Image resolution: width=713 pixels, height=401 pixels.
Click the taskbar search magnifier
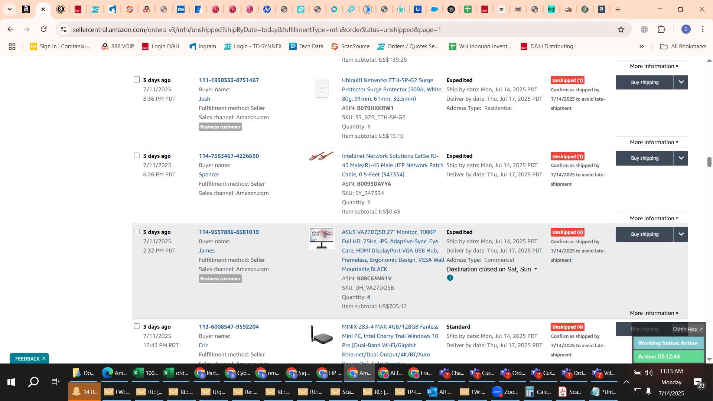[x=33, y=382]
